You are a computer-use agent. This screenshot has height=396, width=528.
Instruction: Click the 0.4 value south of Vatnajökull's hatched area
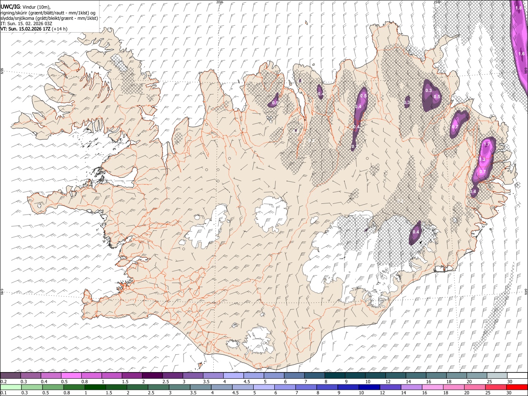click(x=416, y=232)
